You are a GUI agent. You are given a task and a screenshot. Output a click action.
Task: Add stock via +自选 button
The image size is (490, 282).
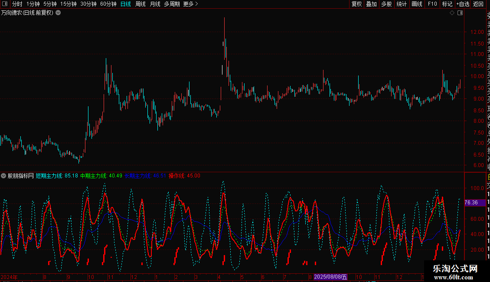[463, 4]
